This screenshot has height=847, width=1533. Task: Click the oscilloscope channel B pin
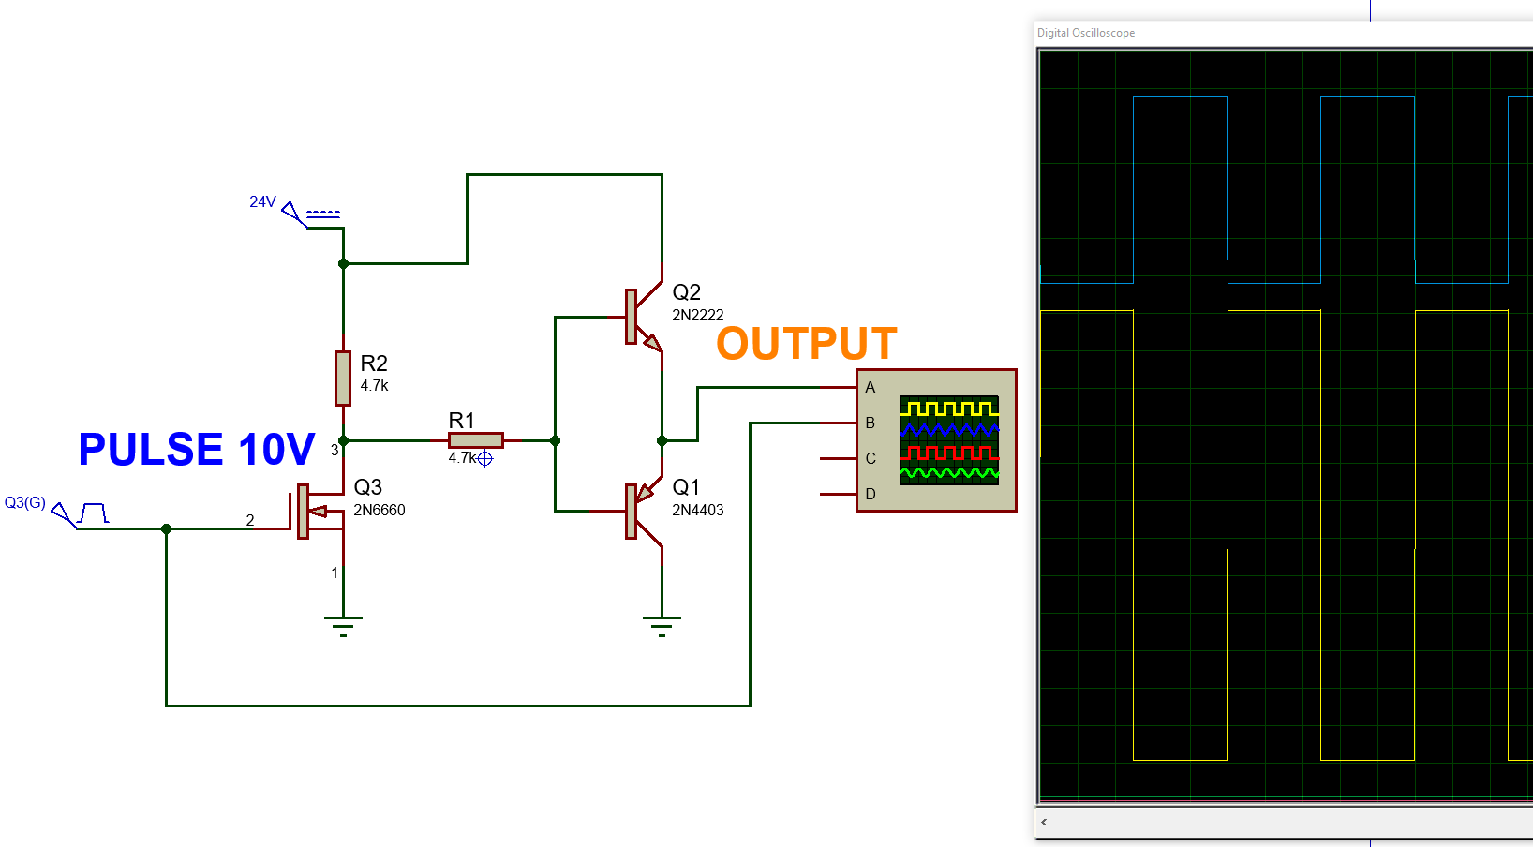(837, 423)
